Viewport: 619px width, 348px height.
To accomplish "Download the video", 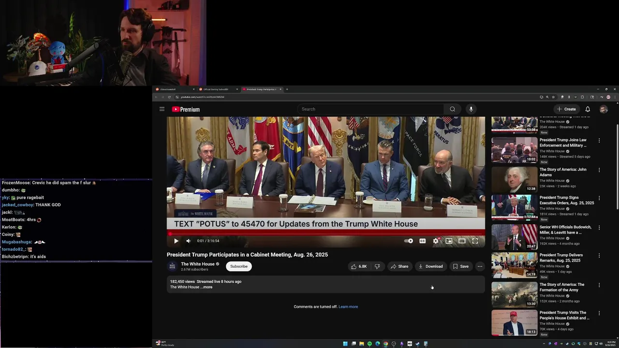I will [x=430, y=266].
